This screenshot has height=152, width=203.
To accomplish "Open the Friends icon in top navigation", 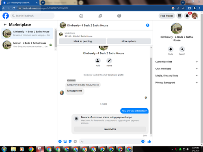I will click(x=100, y=16).
